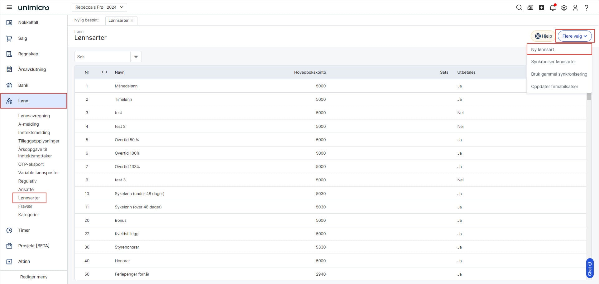Open the settings gear icon
This screenshot has width=599, height=284.
(564, 7)
